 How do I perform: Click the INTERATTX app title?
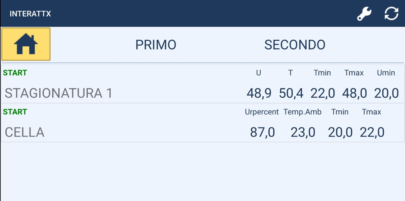click(x=30, y=14)
